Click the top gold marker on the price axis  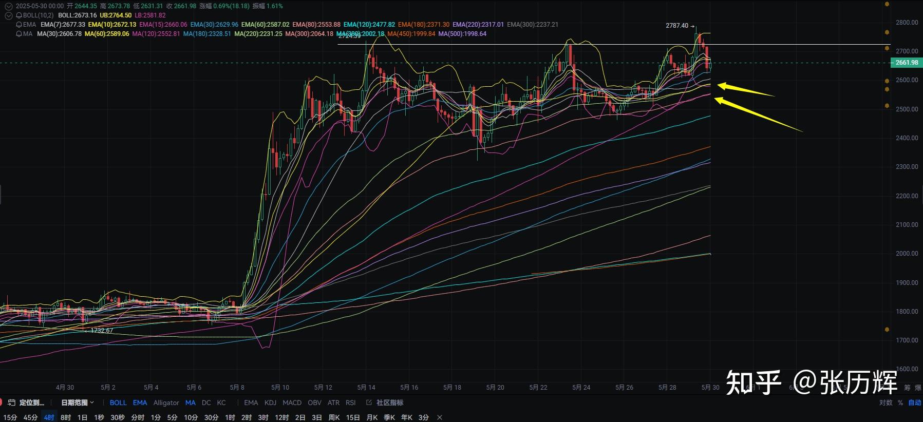click(x=887, y=4)
